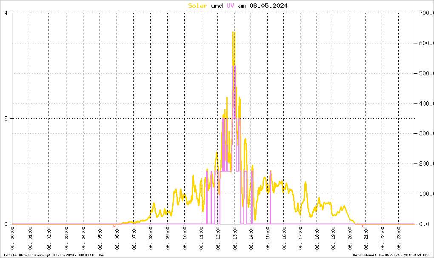Click the yellow 'Solar' legend word in title
The height and width of the screenshot is (258, 434).
tap(197, 6)
